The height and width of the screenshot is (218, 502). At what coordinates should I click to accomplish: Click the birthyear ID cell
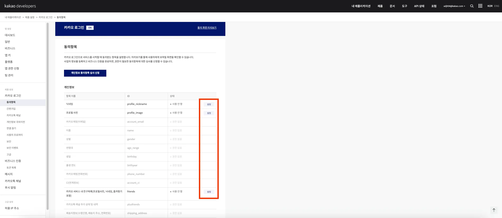(x=146, y=165)
